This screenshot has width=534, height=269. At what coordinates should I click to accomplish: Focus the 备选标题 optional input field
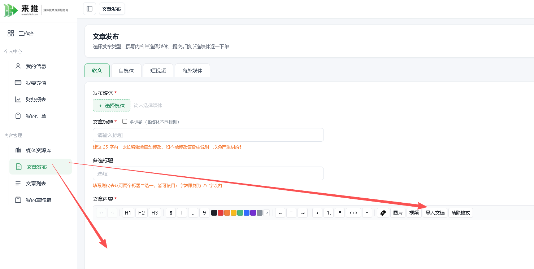point(208,173)
